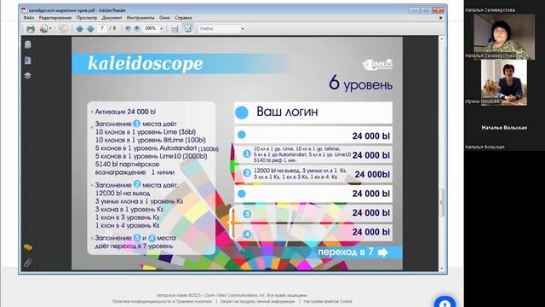
Task: Open the Окно menu
Action: click(164, 17)
